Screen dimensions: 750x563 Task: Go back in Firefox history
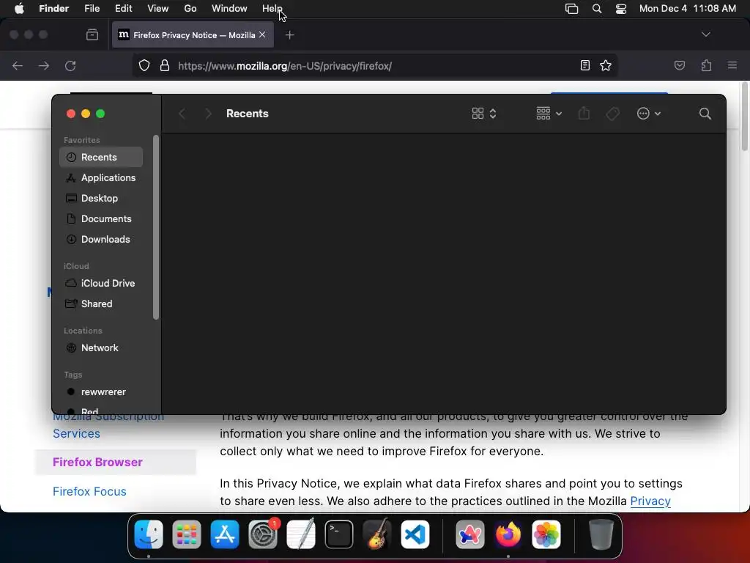[18, 65]
